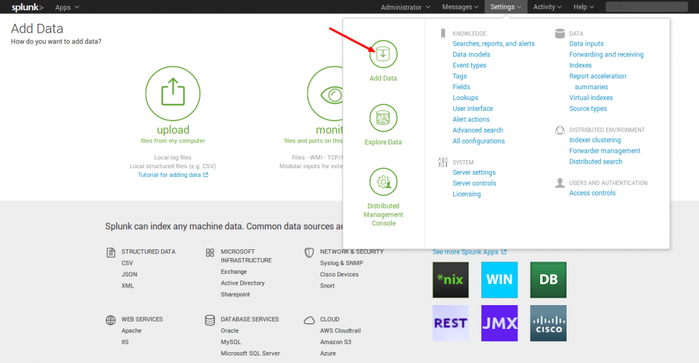
Task: Open the REST app tile
Action: coord(451,323)
